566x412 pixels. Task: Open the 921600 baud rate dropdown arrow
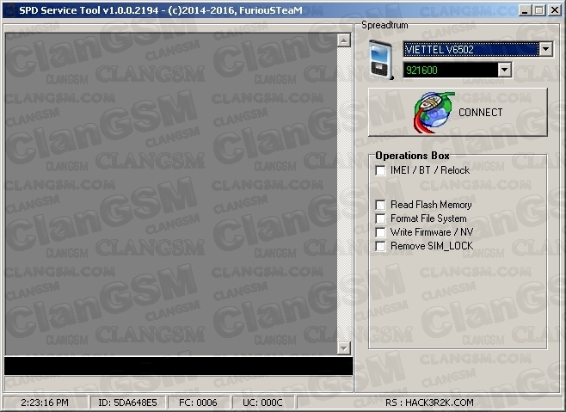[x=504, y=70]
